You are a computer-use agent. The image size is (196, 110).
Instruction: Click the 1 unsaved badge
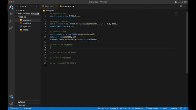(35, 14)
